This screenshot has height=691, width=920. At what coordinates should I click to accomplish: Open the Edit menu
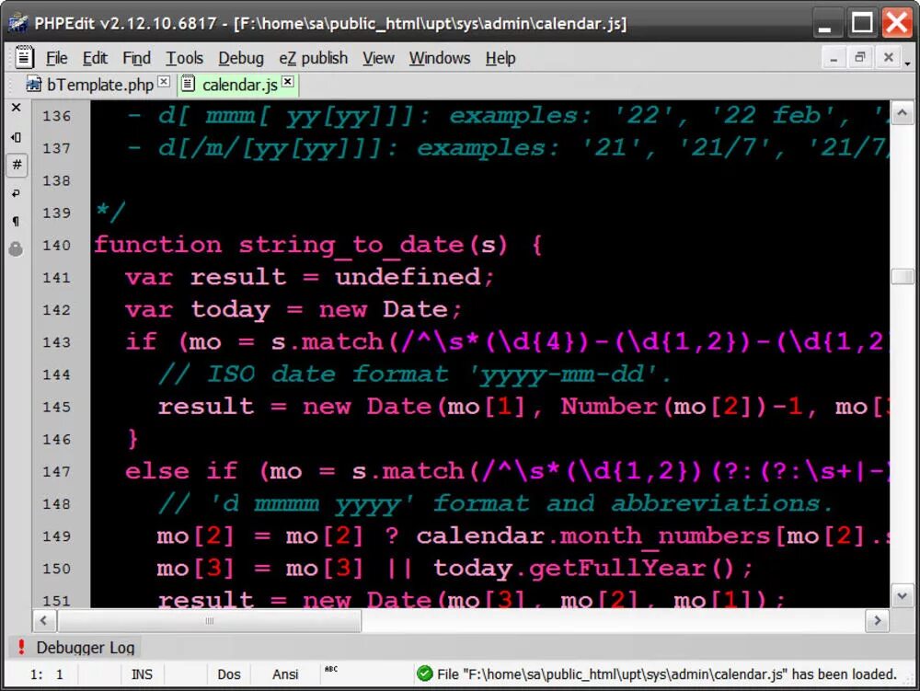[x=95, y=58]
